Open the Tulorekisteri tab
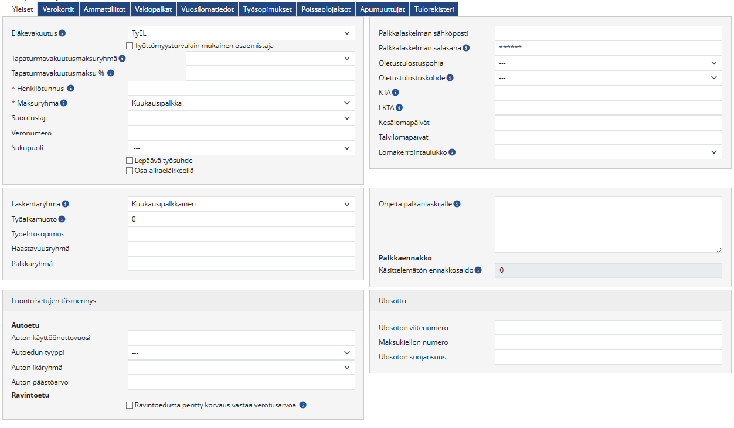Screen dimensions: 734x428 coord(433,9)
